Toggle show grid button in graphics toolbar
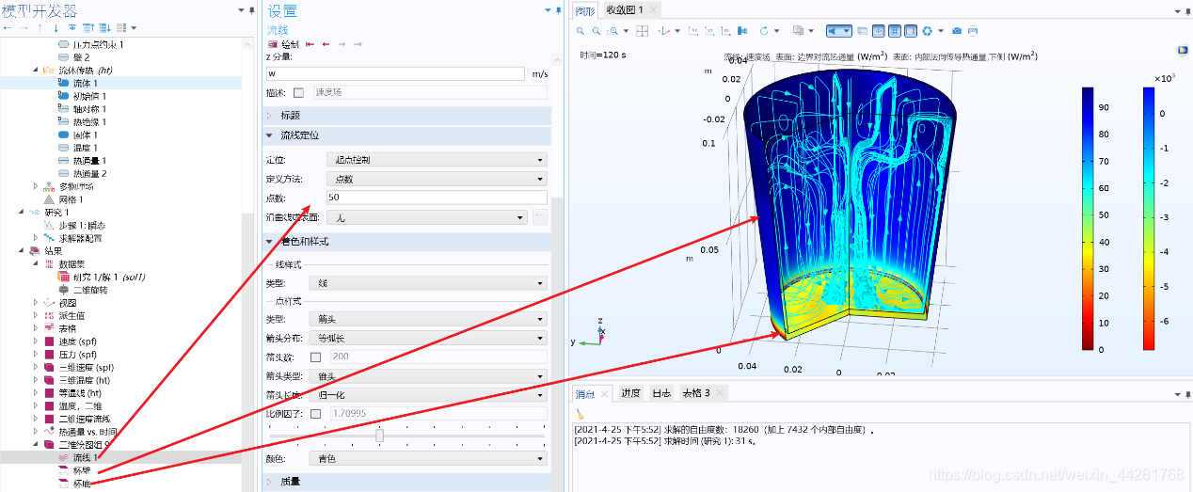Screen dimensions: 1193x492 coord(895,31)
